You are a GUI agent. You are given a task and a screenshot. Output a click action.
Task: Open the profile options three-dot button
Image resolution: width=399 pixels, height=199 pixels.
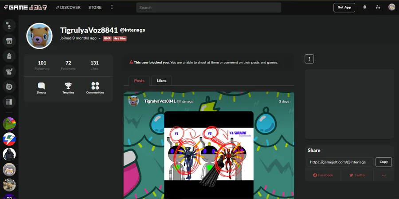pos(309,59)
